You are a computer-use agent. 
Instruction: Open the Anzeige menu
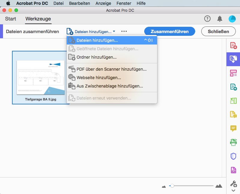coord(103,3)
